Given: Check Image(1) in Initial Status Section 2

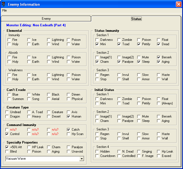Looking at the screenshot, I should tap(97, 116).
